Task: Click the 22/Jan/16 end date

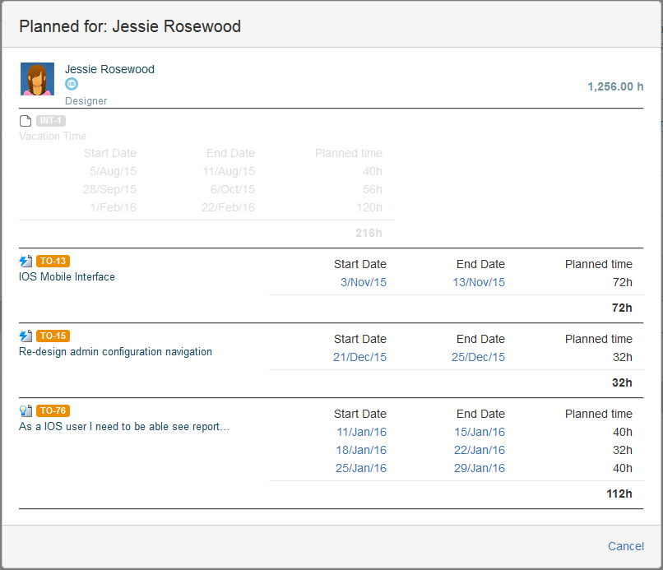Action: pyautogui.click(x=479, y=451)
